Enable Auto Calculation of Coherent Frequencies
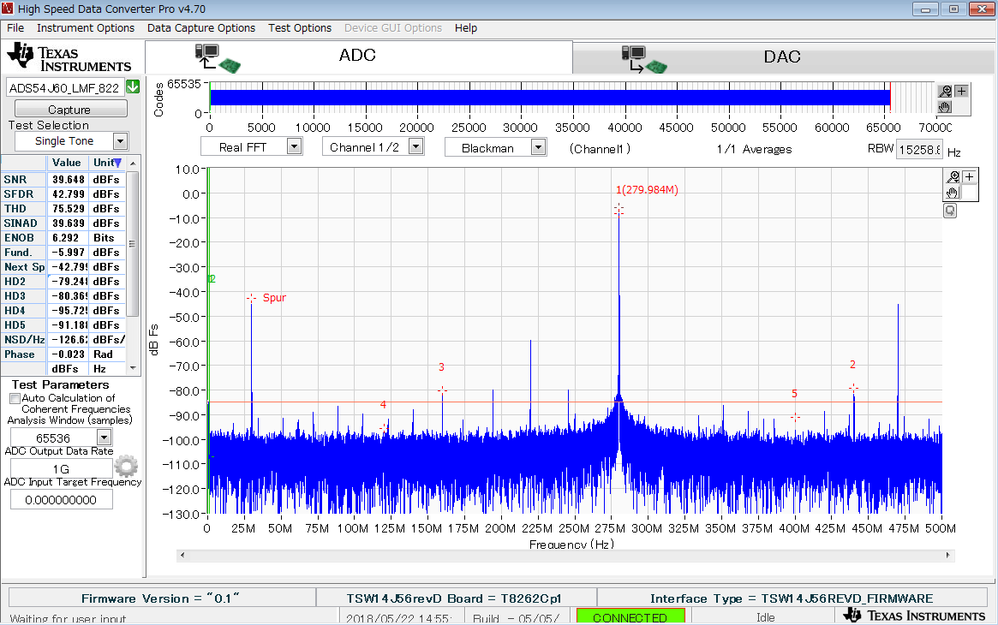The height and width of the screenshot is (625, 998). pyautogui.click(x=15, y=398)
